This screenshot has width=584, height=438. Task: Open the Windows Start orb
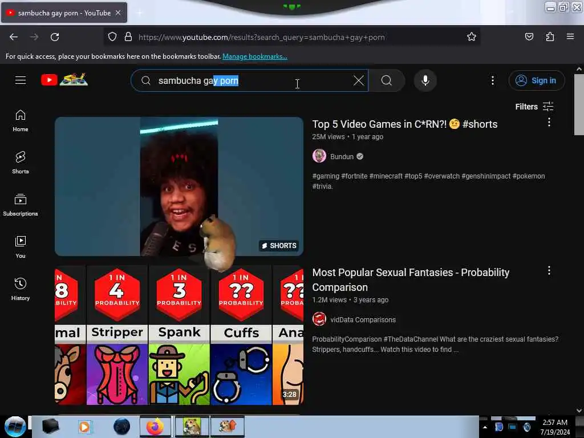click(x=15, y=427)
